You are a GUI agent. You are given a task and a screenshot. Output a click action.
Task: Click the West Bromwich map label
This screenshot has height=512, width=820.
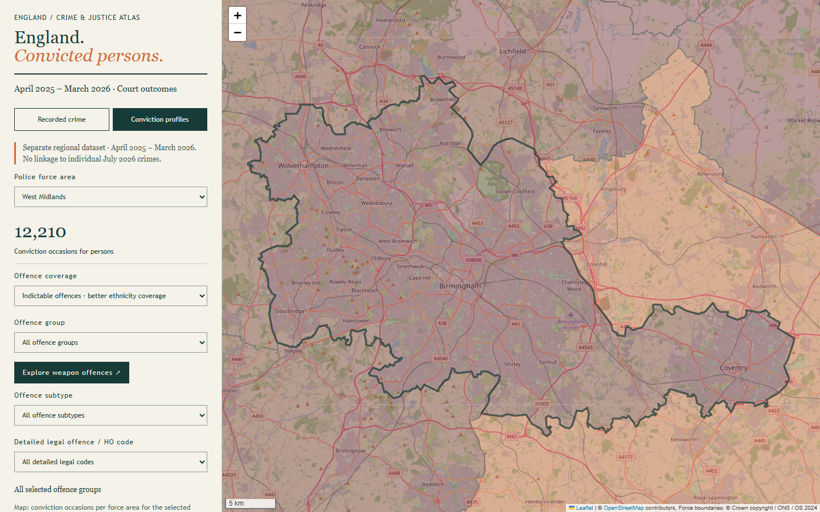click(x=397, y=241)
